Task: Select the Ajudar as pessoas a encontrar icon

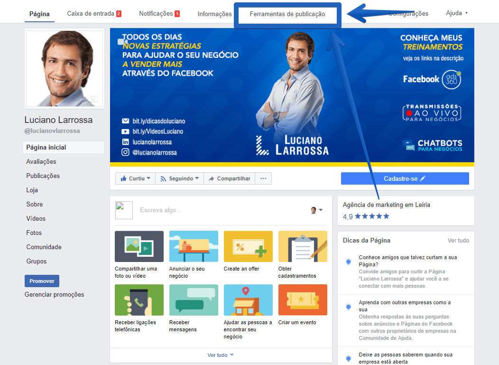Action: [248, 300]
